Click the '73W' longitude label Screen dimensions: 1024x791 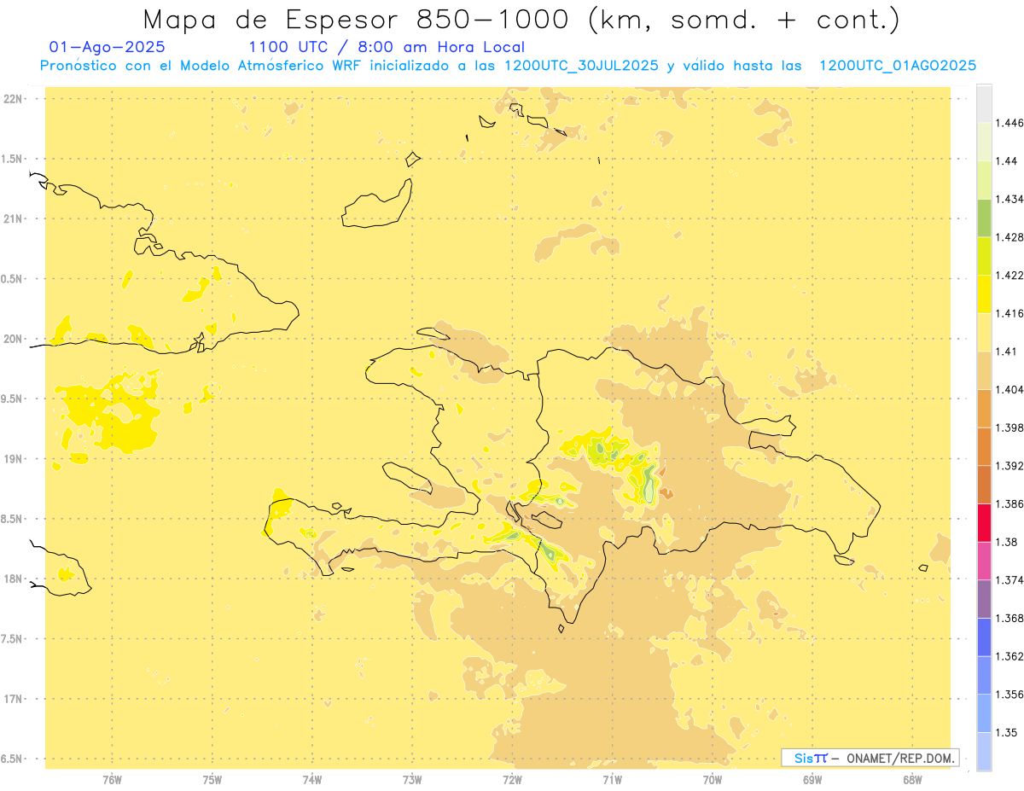pyautogui.click(x=412, y=780)
